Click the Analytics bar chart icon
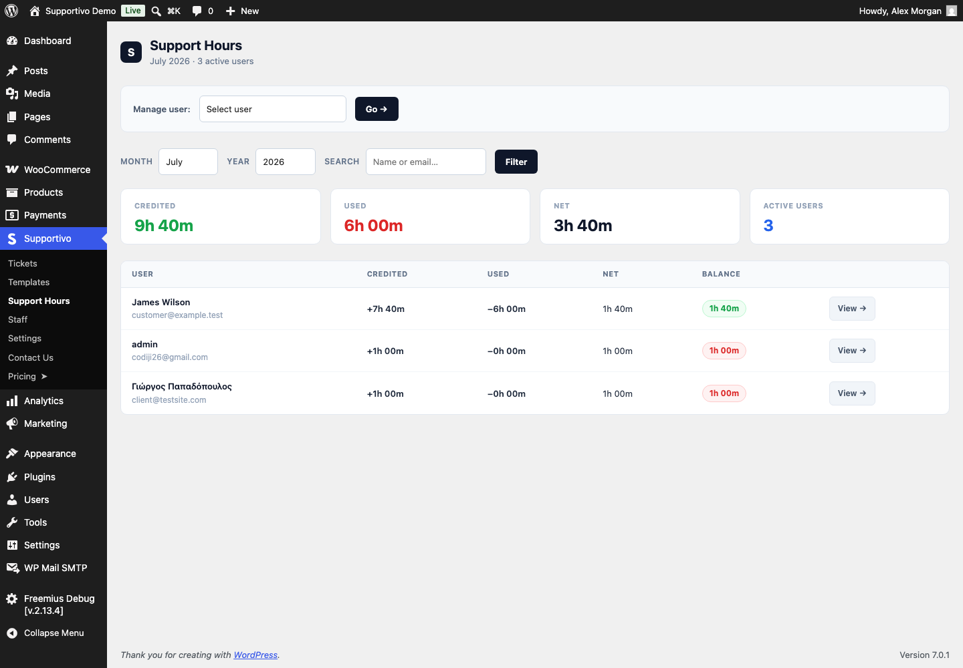This screenshot has height=668, width=963. 12,401
